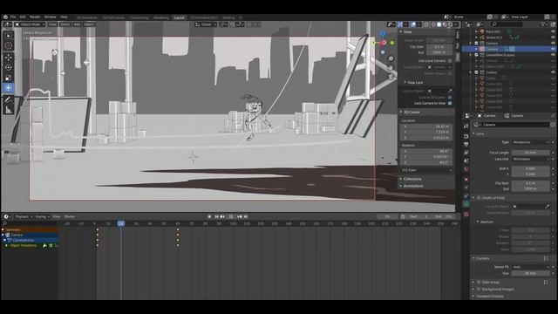Screen dimensions: 558x314
Task: Open the Window menu
Action: tap(51, 17)
